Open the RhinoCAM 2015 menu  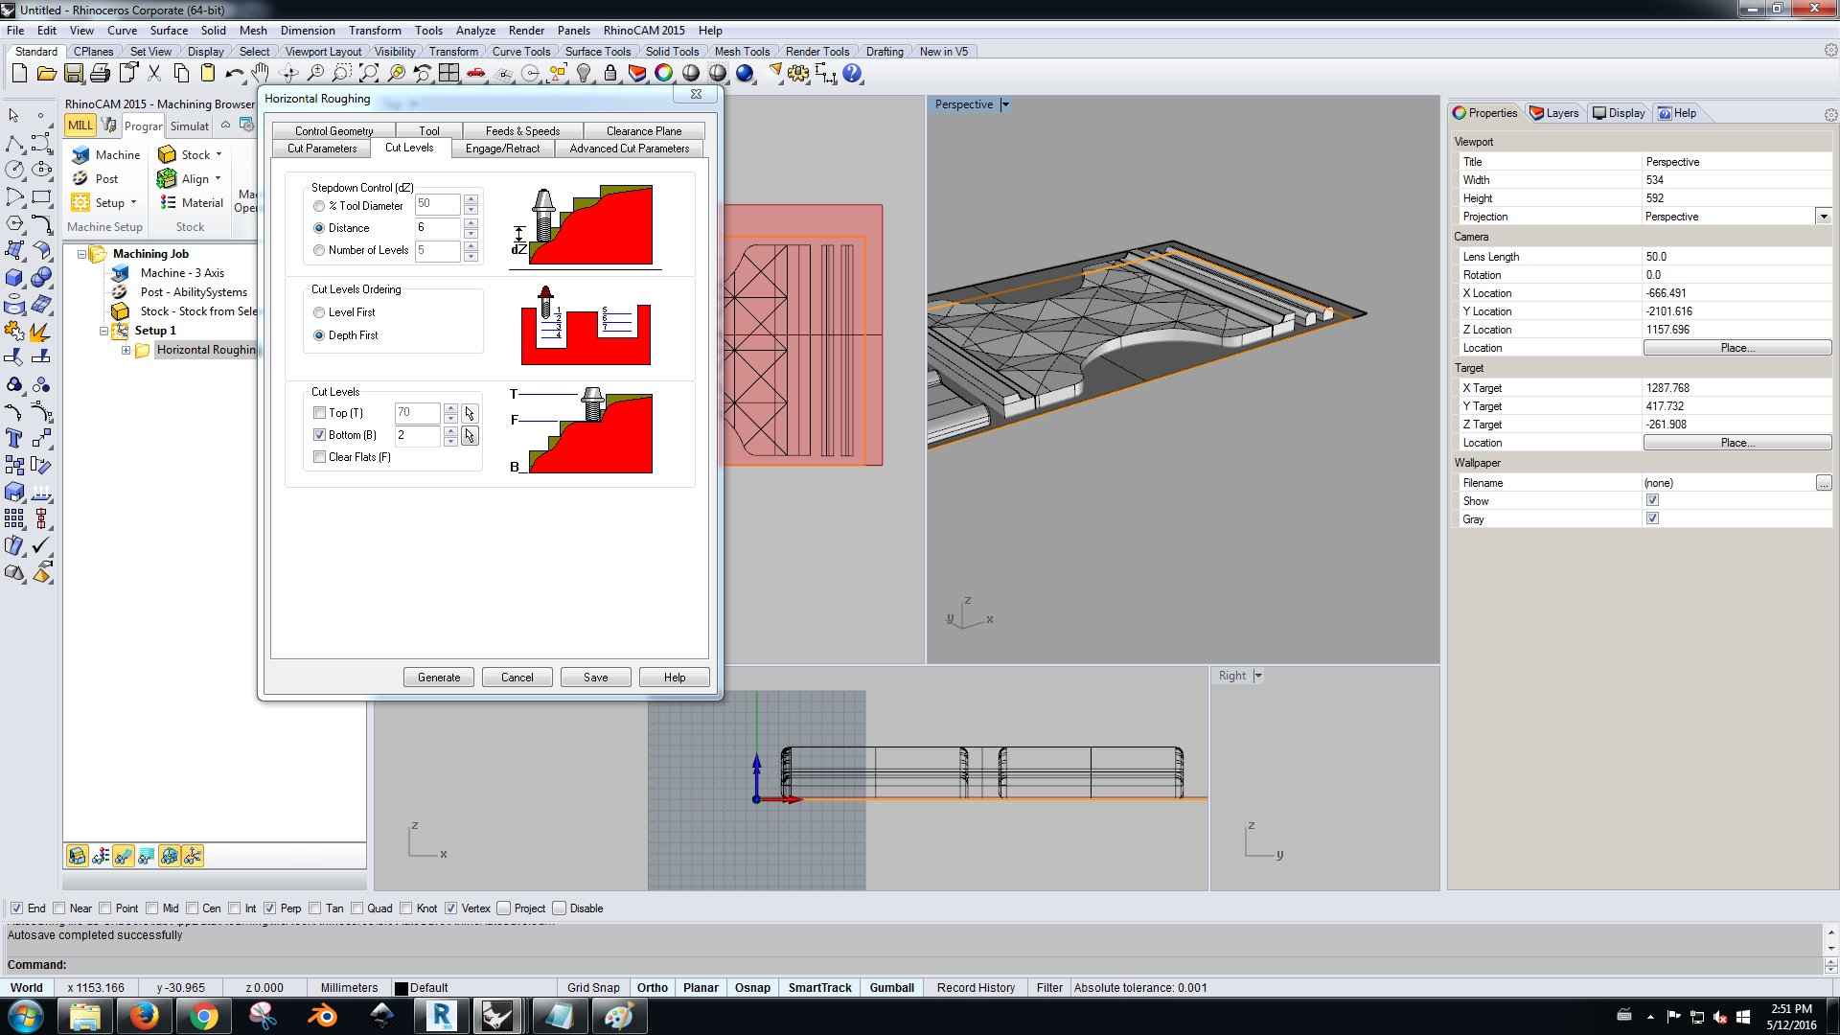(x=644, y=31)
